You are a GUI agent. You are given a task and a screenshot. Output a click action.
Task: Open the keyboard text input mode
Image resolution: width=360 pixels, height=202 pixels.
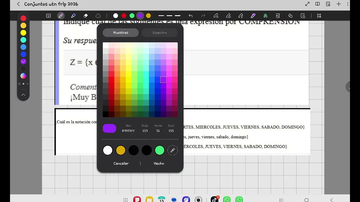coord(48,16)
